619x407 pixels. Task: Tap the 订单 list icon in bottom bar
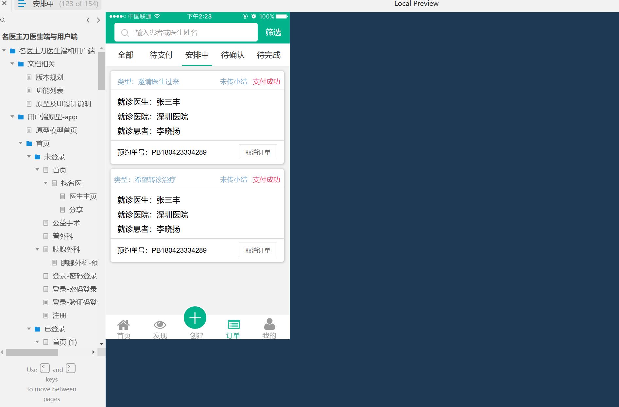click(x=233, y=325)
